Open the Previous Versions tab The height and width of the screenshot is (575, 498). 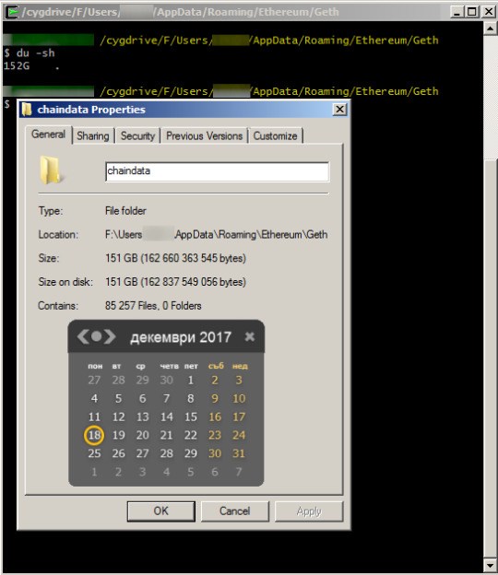click(x=205, y=136)
